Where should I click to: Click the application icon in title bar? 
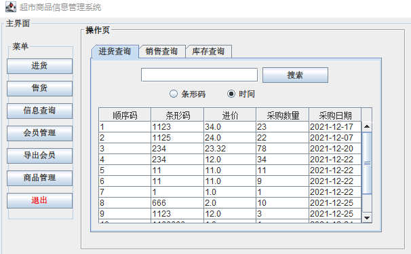coord(10,7)
